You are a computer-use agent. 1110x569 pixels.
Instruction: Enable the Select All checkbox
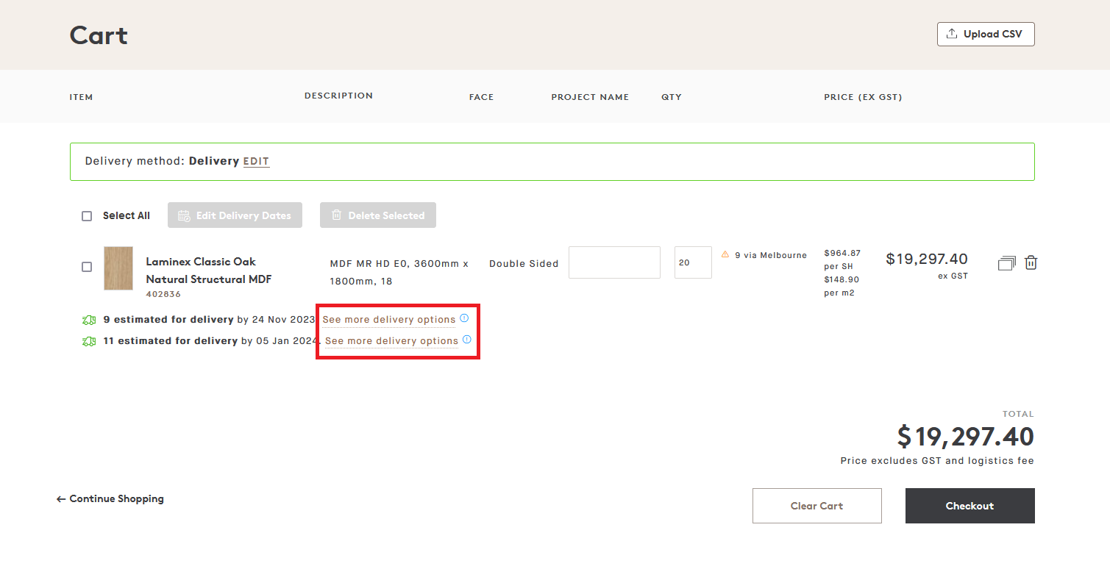tap(87, 215)
